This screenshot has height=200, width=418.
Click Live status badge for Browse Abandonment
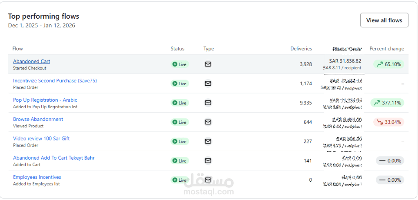pos(180,122)
